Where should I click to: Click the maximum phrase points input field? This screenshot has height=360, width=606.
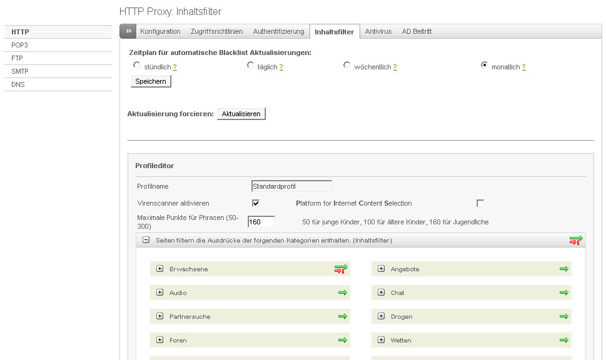pyautogui.click(x=261, y=222)
